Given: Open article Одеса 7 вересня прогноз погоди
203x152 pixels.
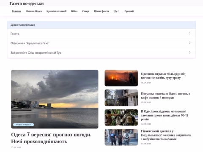Looking at the screenshot, I should pos(51,138).
